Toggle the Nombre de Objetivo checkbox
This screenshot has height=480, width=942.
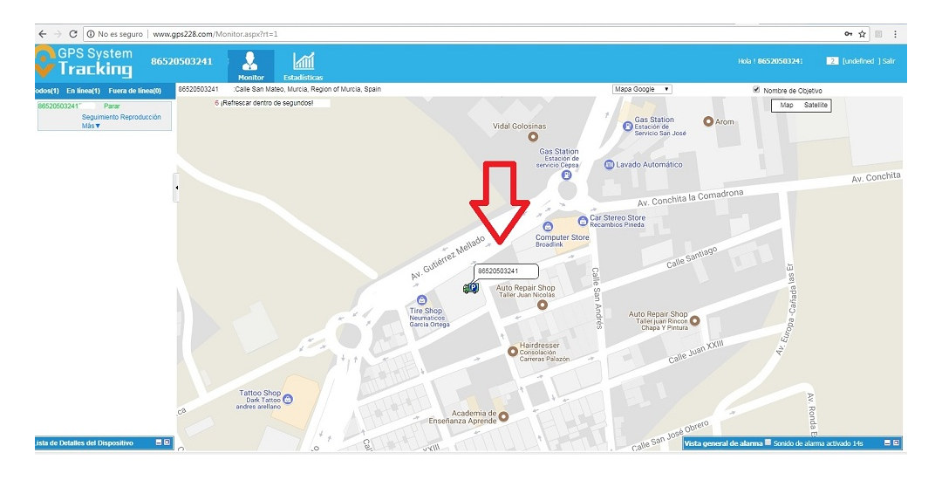tap(756, 90)
